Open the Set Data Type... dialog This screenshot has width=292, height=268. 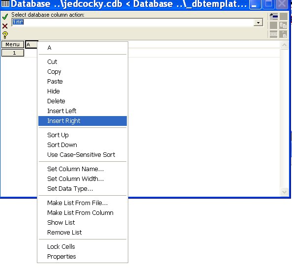click(x=70, y=189)
